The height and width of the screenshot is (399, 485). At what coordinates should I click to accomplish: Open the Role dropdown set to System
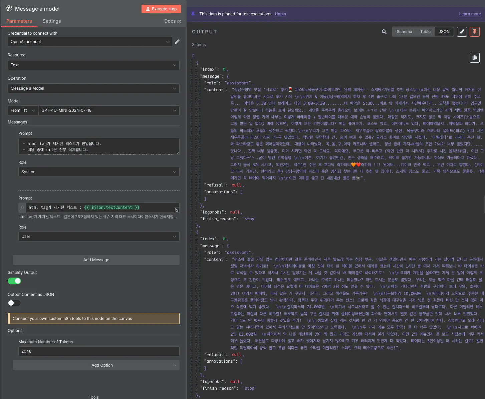click(x=99, y=172)
